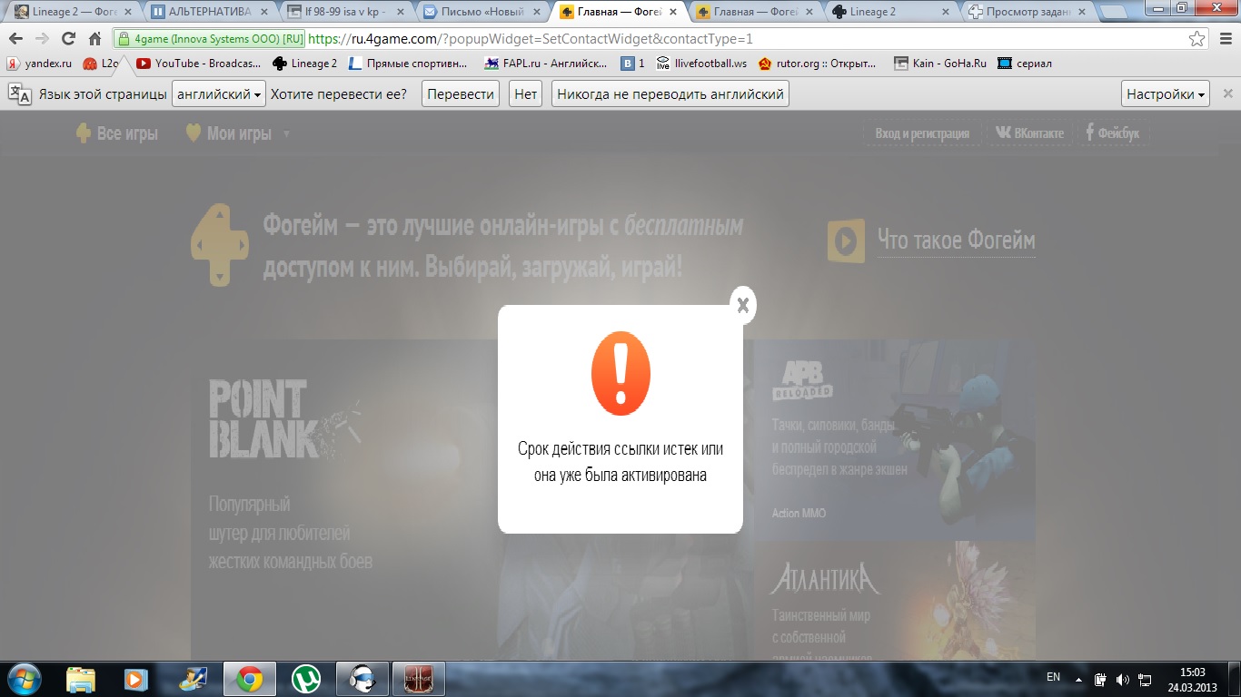Open the сериал bookmark
The height and width of the screenshot is (697, 1241).
pos(1025,64)
